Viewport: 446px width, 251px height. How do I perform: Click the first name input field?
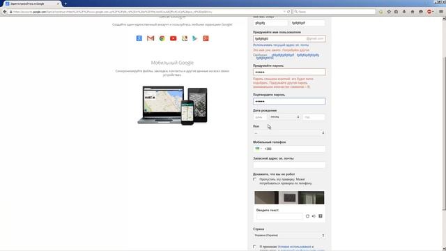(270, 23)
